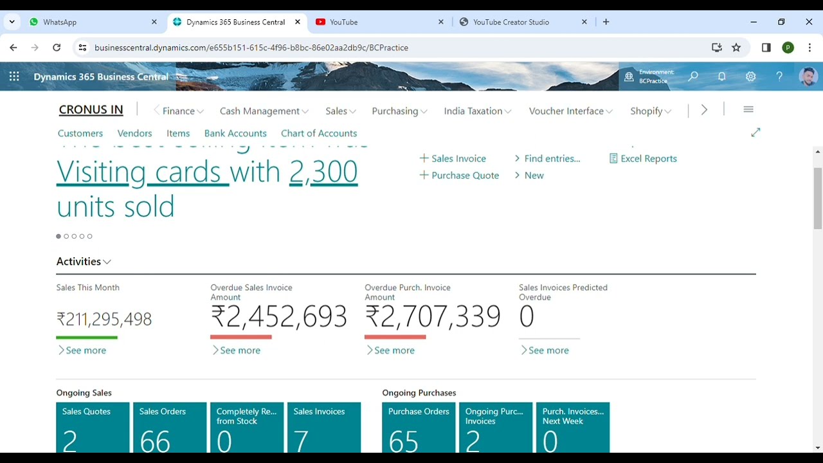Reload the browser page

(x=57, y=48)
